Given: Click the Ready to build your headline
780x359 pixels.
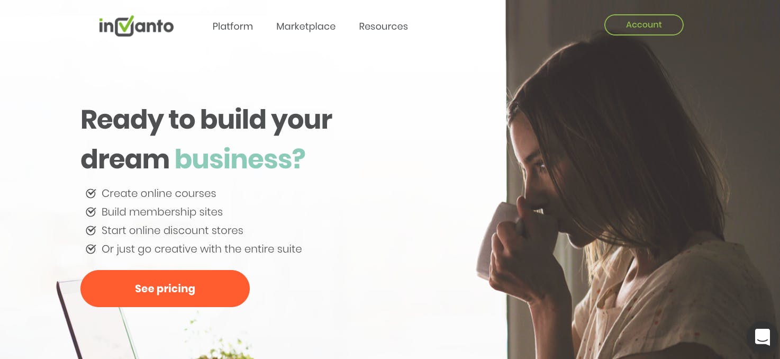Looking at the screenshot, I should pos(206,120).
